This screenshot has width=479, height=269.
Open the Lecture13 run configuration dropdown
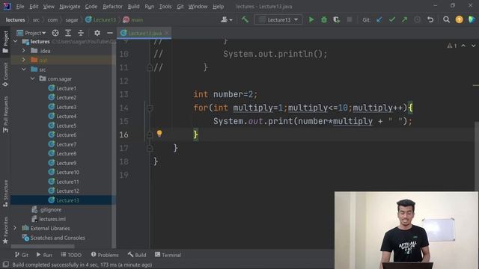click(x=278, y=20)
